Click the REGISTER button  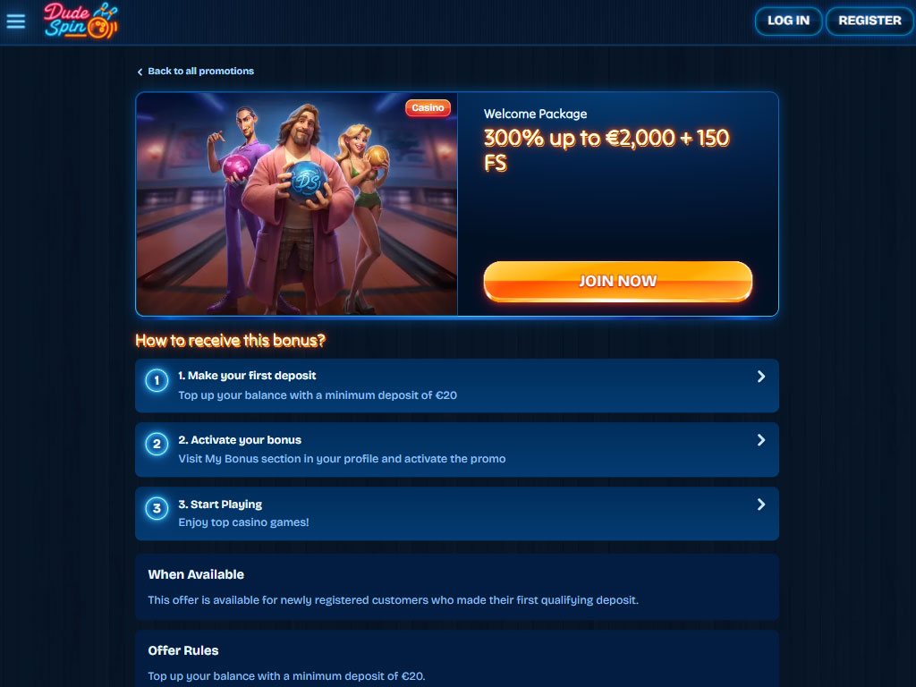tap(869, 21)
